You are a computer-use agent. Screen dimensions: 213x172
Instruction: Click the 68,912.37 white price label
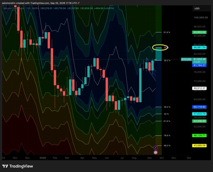pos(200,88)
